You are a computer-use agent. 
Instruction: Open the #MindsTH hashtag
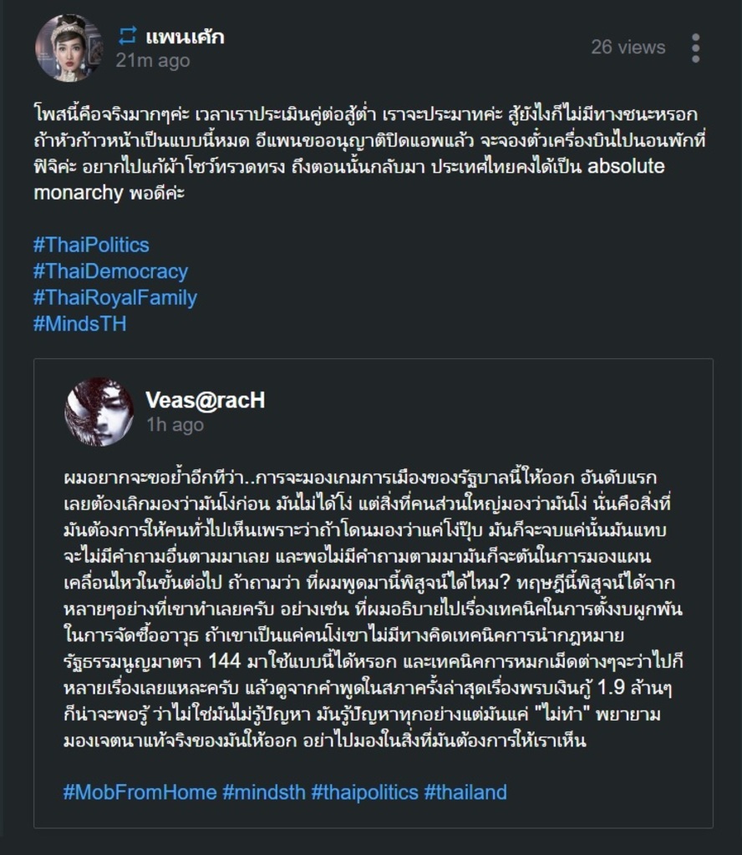[79, 324]
